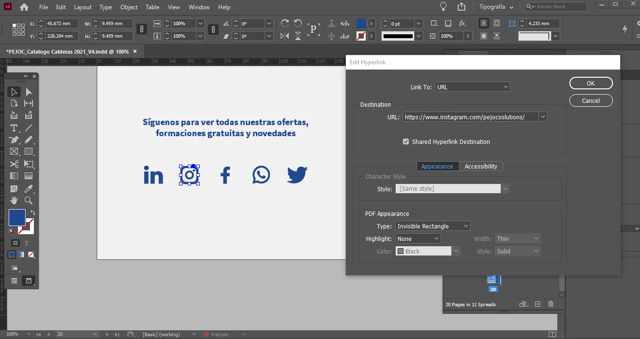Toggle constrain width and height proportions link

click(x=141, y=29)
